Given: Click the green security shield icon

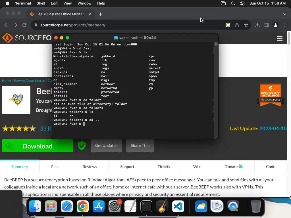Looking at the screenshot, I should 82,146.
